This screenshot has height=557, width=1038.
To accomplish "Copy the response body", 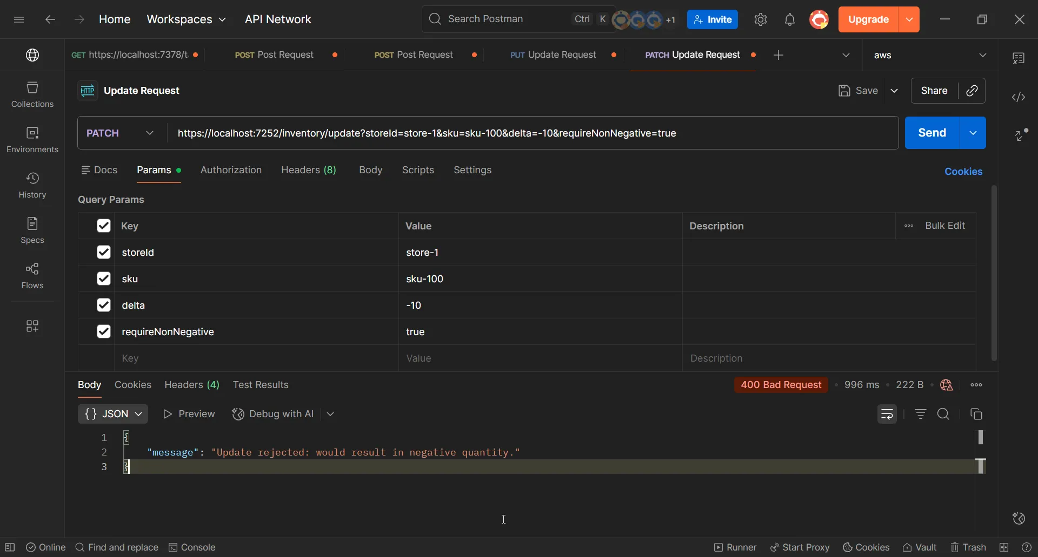I will click(977, 414).
